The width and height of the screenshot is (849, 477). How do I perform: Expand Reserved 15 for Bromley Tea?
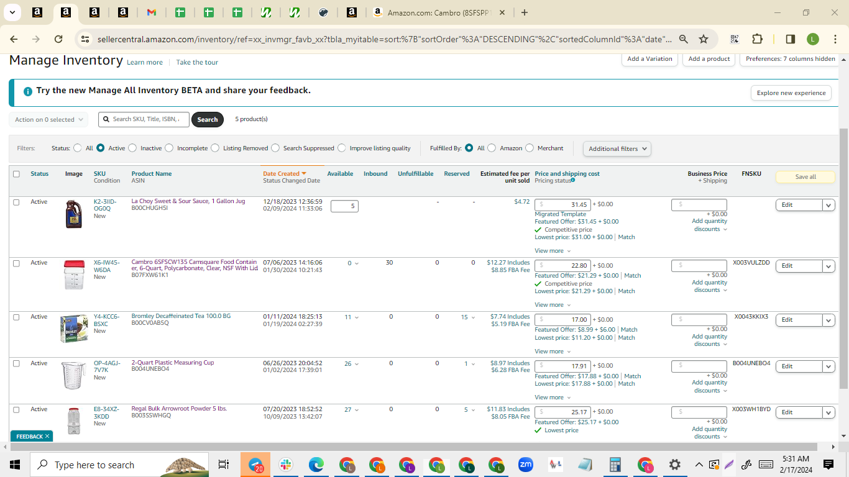[x=469, y=317]
